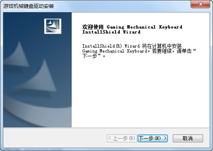
Task: Click the disabled 上一步(B) back button
Action: tap(122, 138)
